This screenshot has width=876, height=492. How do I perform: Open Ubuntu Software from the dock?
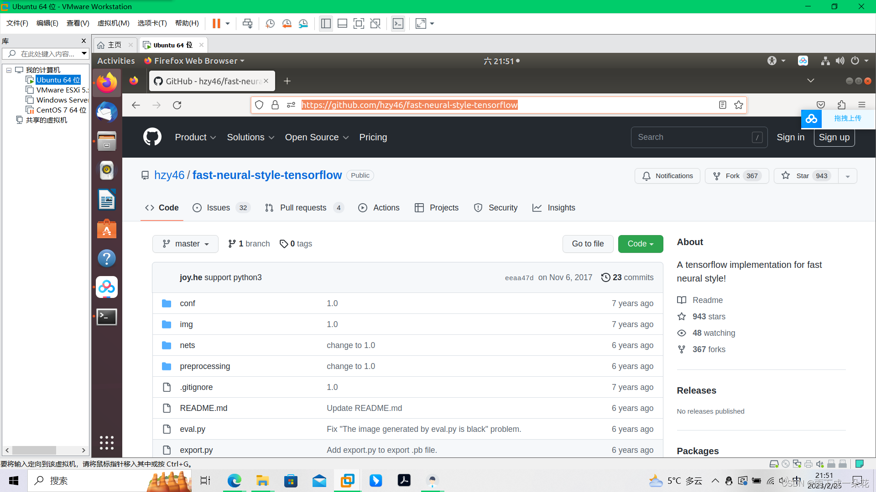point(107,229)
